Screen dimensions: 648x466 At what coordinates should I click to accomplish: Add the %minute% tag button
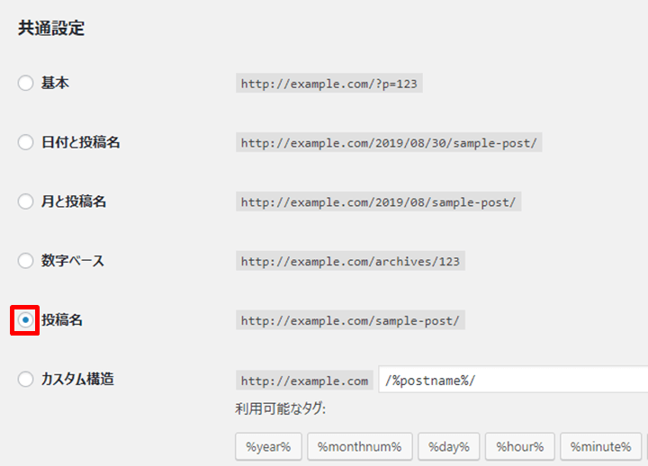click(601, 446)
